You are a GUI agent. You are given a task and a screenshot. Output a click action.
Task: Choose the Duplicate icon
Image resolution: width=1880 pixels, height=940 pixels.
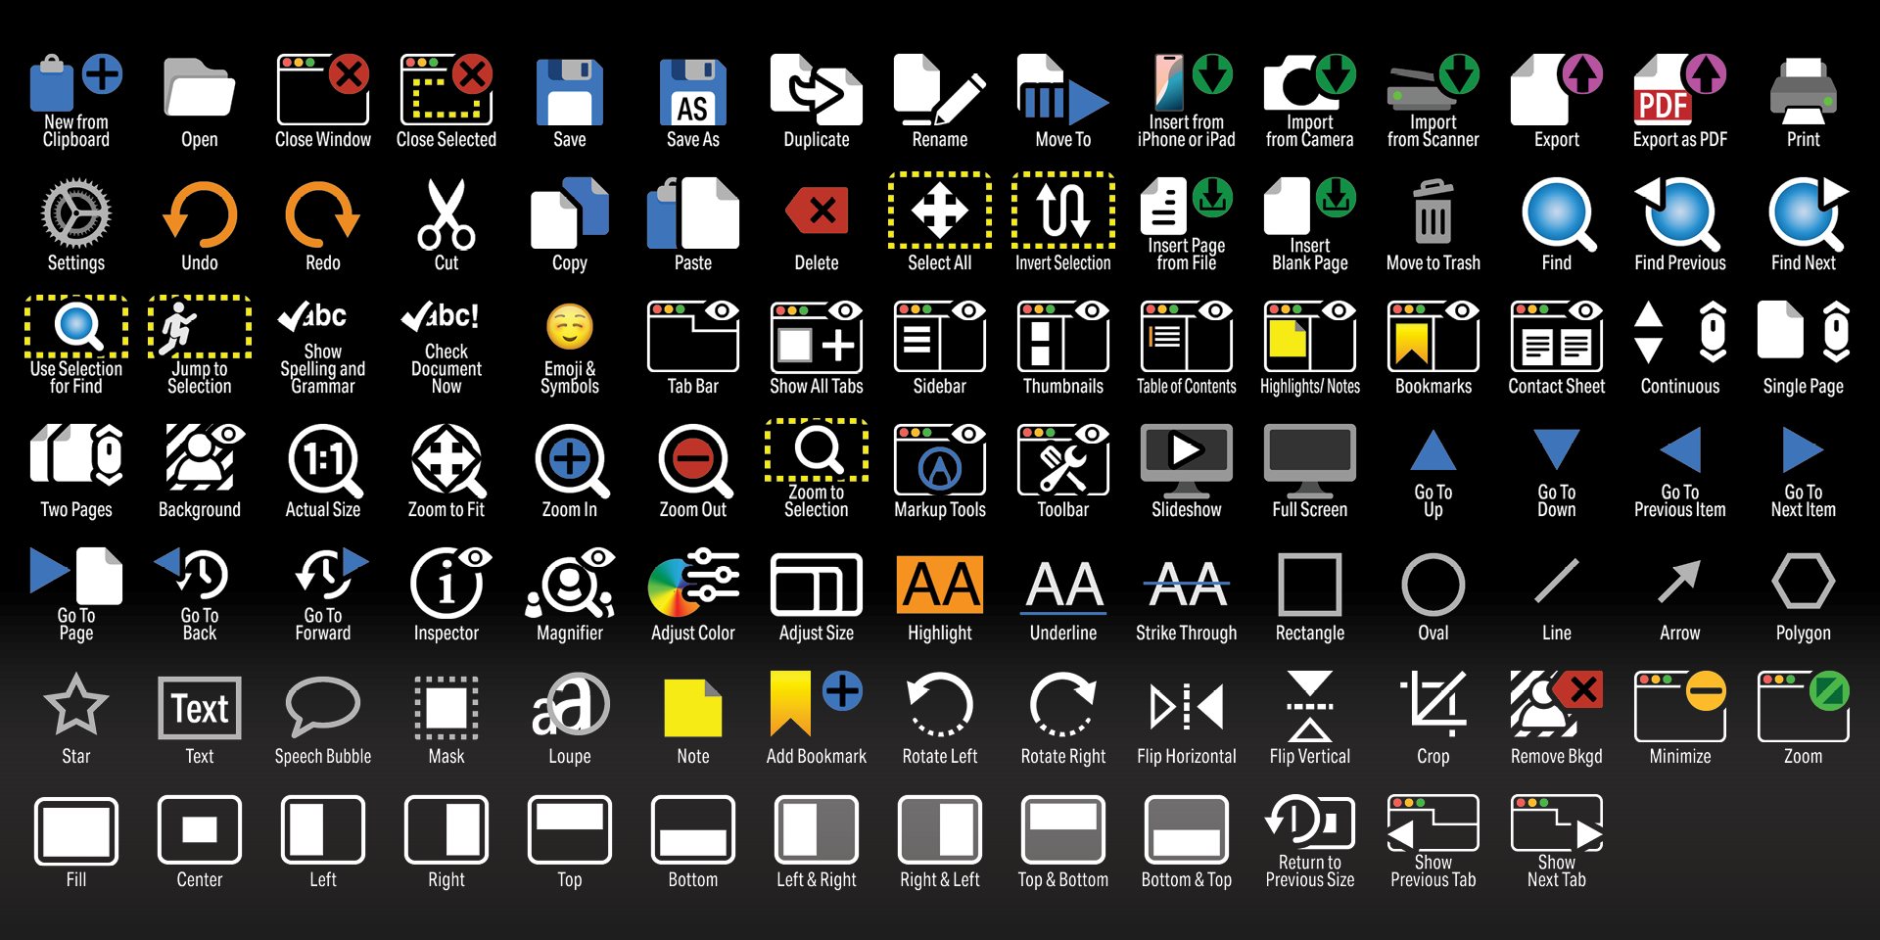click(817, 89)
